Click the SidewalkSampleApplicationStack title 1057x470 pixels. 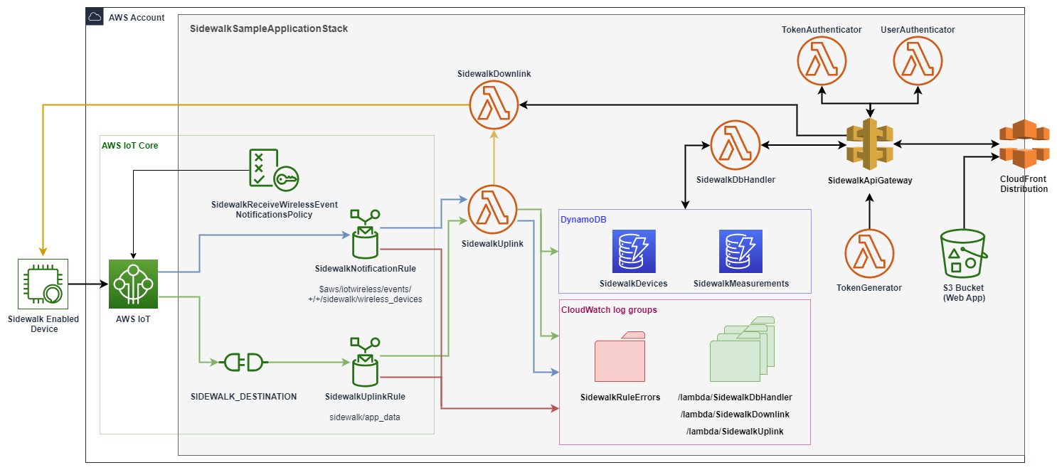[270, 29]
